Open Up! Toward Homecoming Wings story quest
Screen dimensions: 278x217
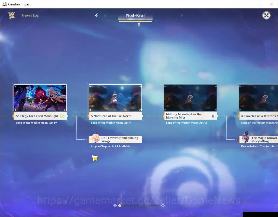point(115,139)
